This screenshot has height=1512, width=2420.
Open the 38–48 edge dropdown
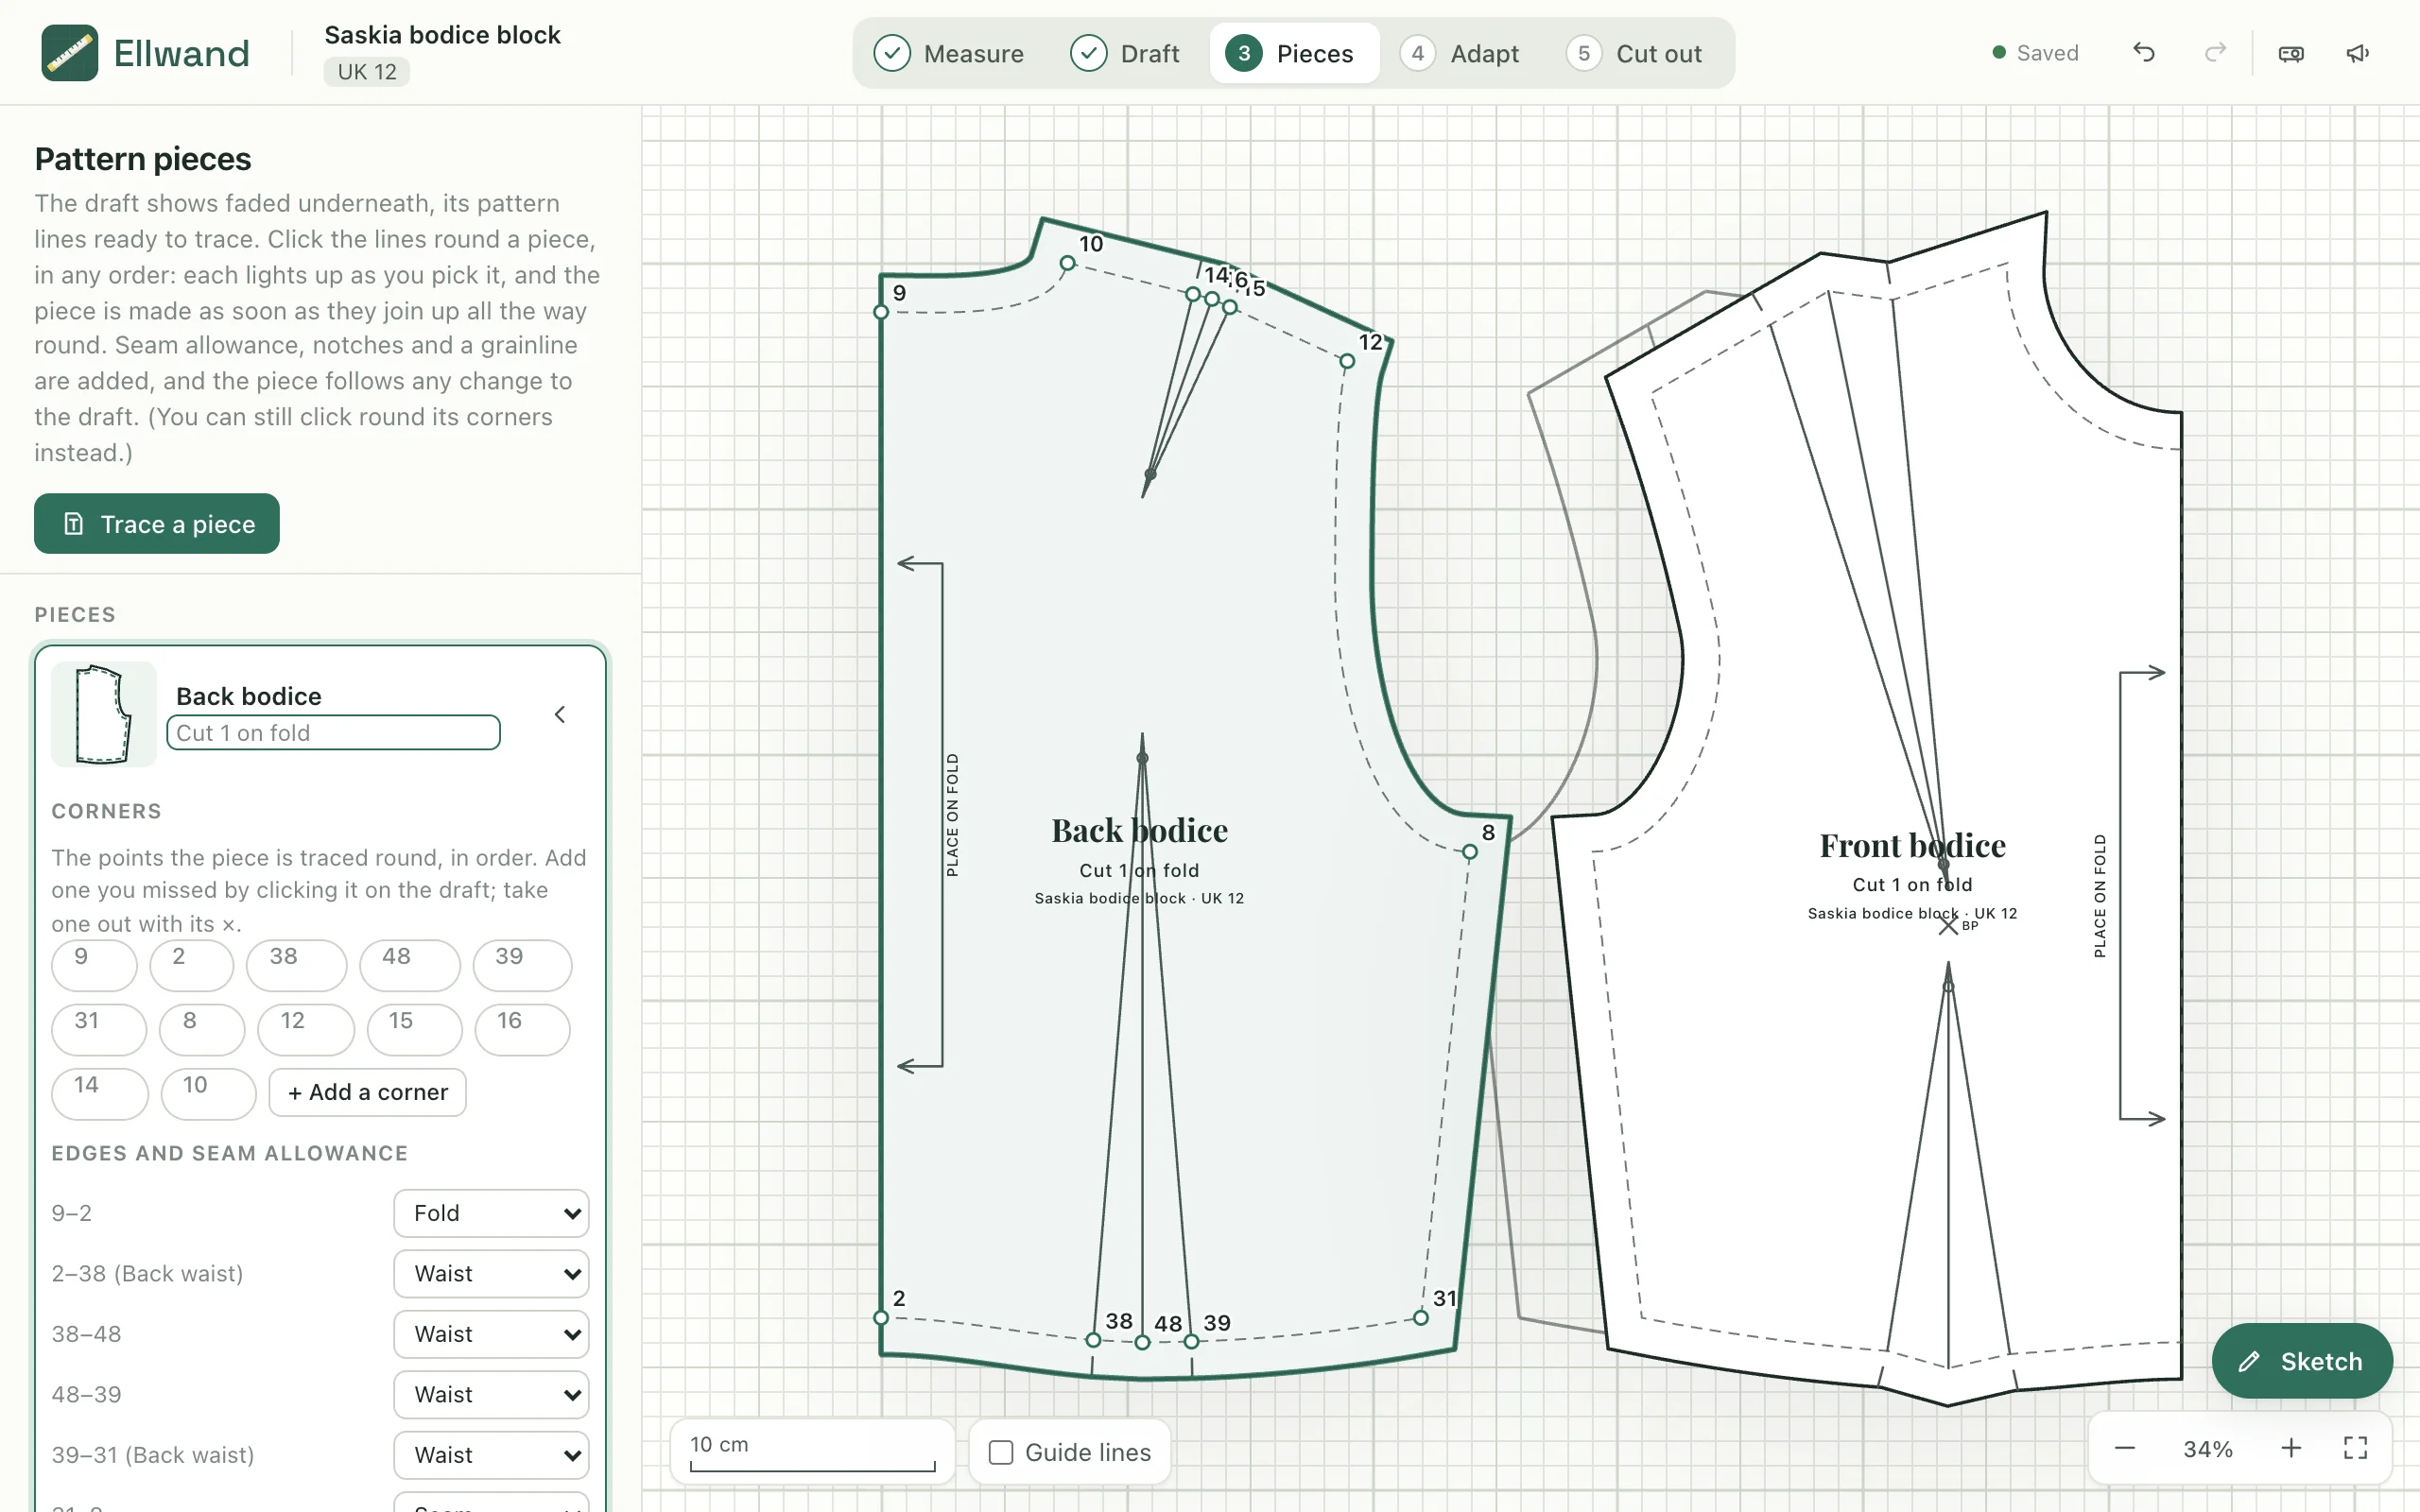(x=491, y=1334)
